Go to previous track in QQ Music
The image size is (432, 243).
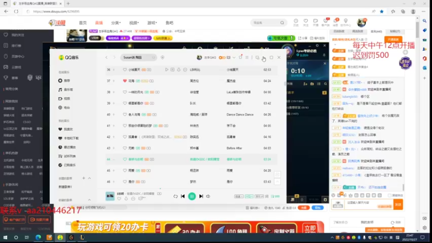click(x=183, y=196)
